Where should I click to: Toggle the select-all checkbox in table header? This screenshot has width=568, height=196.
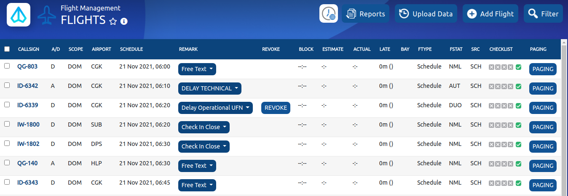pyautogui.click(x=7, y=49)
